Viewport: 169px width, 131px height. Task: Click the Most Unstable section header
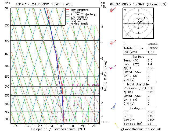pos(138,84)
